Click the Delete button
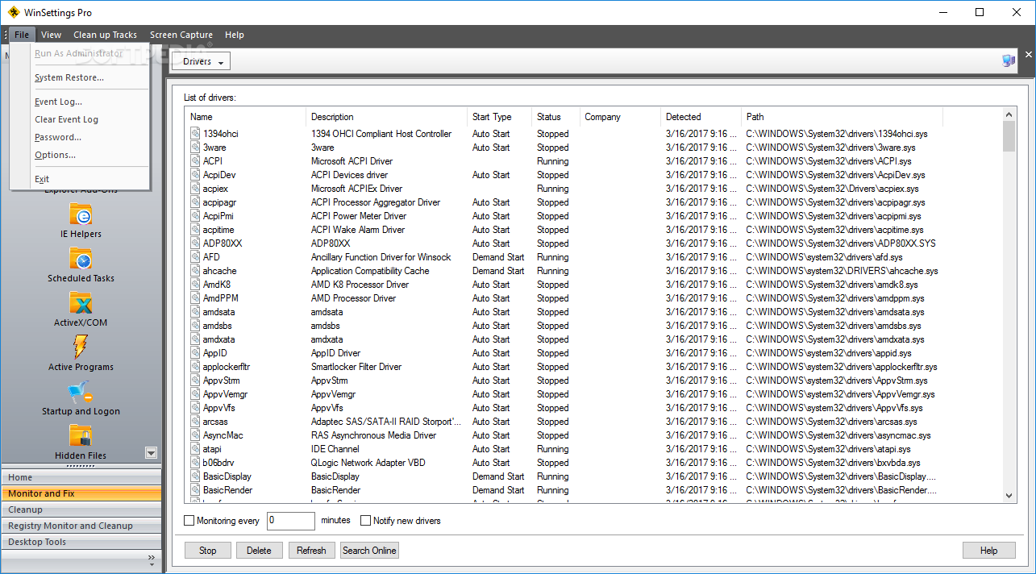This screenshot has height=574, width=1036. [x=259, y=551]
